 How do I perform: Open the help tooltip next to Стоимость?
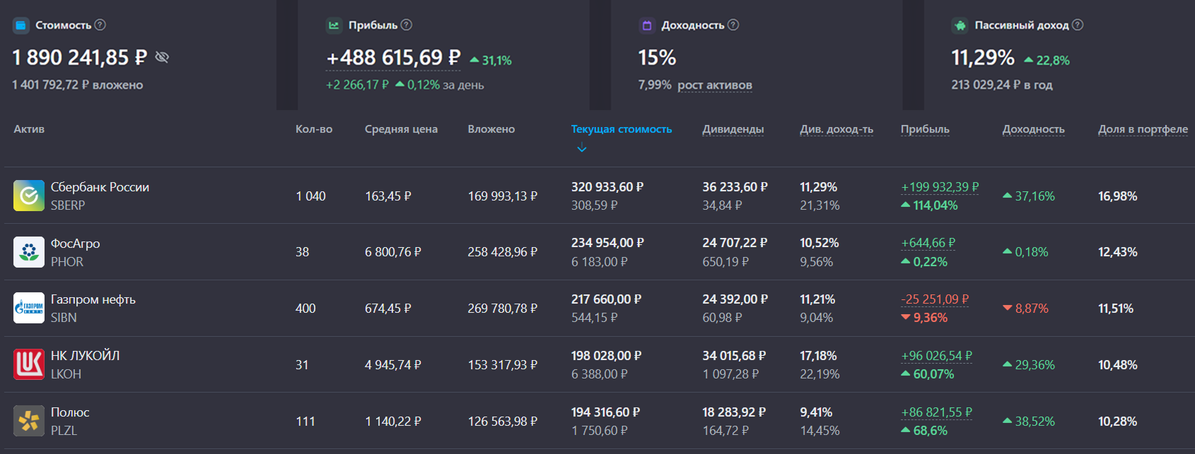pyautogui.click(x=100, y=25)
